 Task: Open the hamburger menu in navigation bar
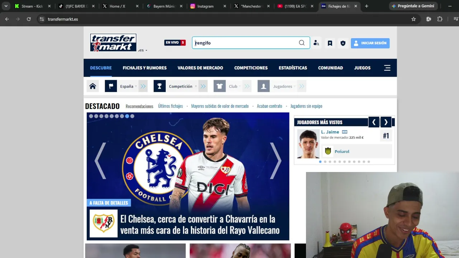pyautogui.click(x=387, y=68)
